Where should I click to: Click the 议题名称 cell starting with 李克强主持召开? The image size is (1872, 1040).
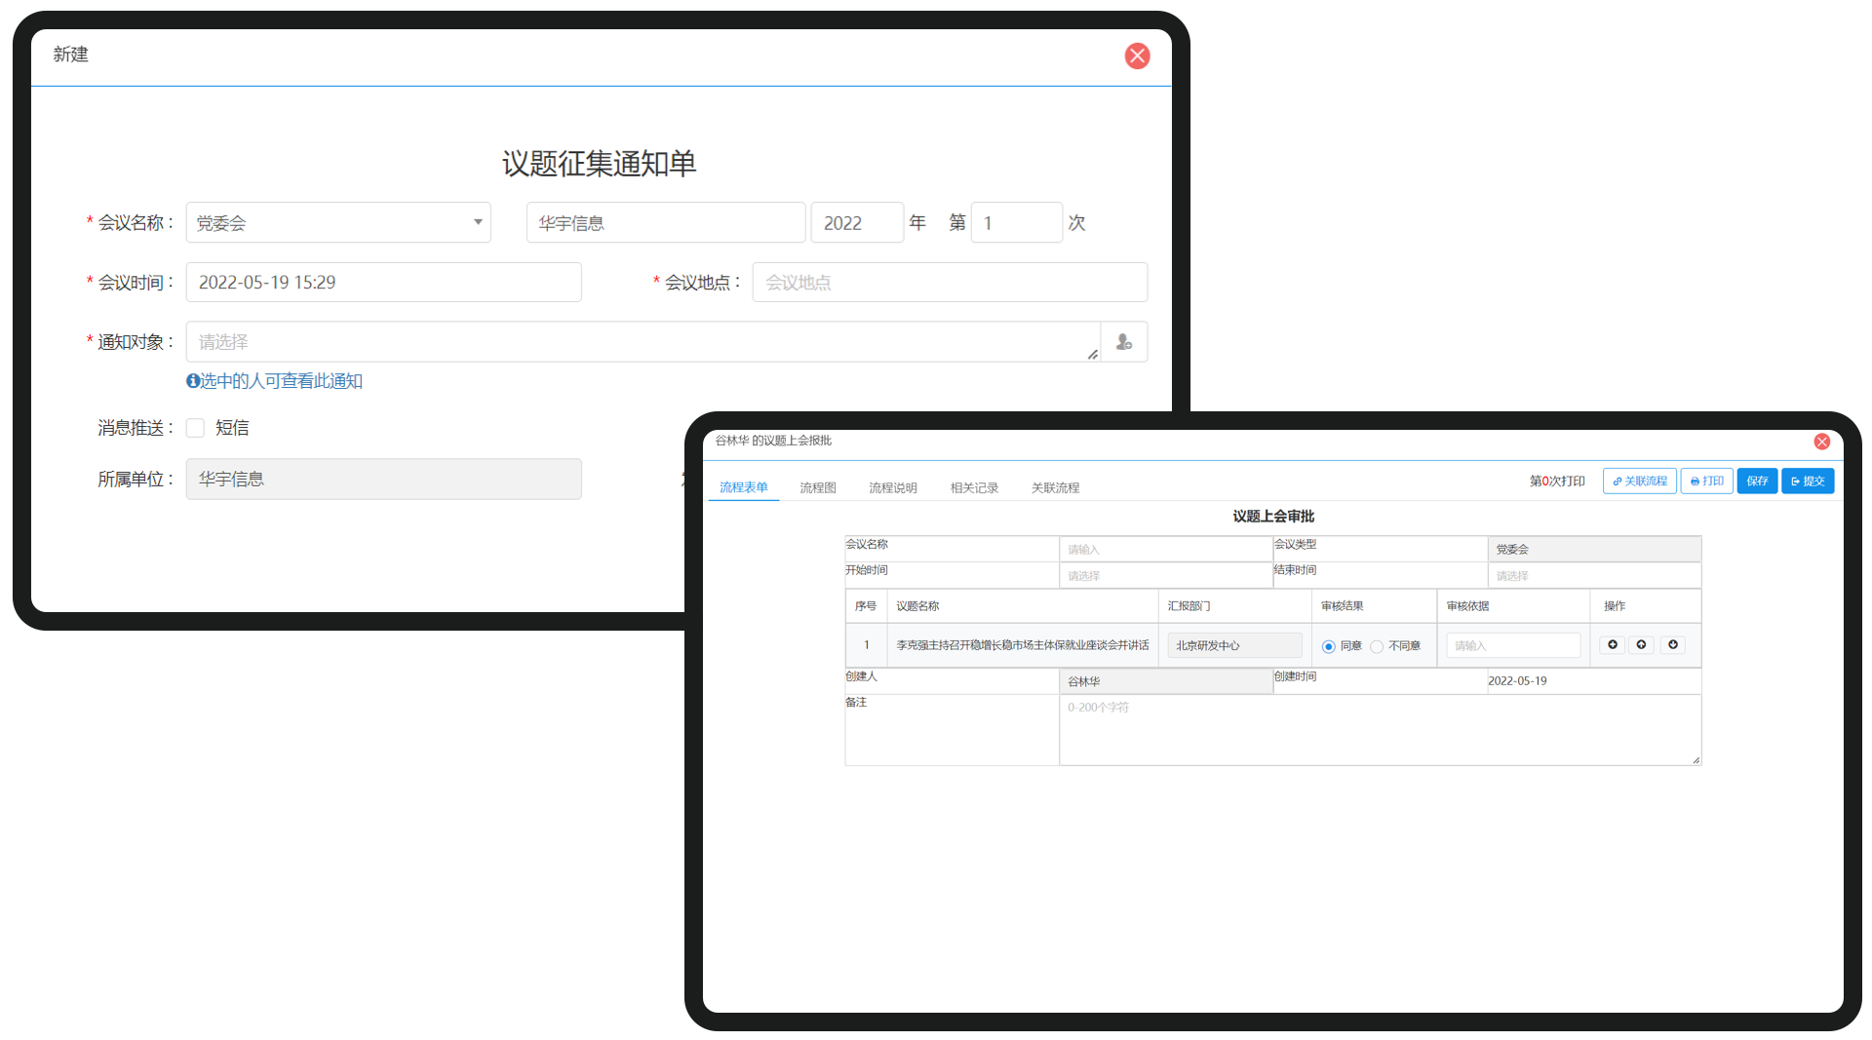[x=1023, y=645]
